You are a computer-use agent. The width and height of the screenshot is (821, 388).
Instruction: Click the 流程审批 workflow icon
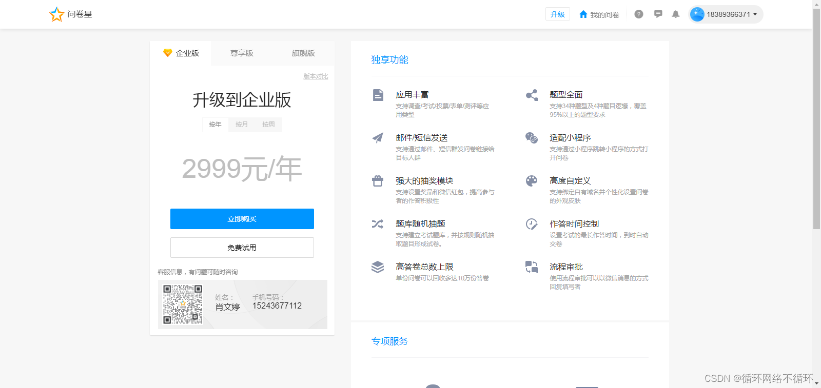tap(532, 267)
